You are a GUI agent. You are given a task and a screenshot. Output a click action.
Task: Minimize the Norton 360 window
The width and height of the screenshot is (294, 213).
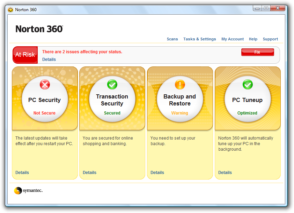pos(257,8)
